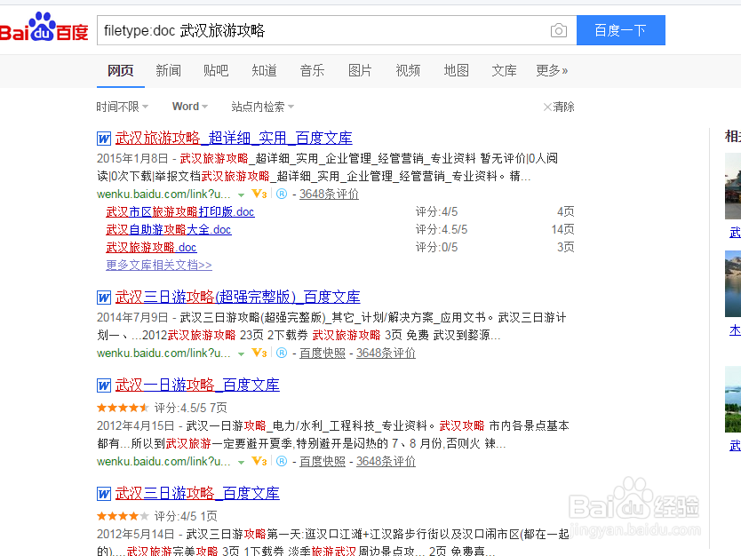Screen dimensions: 741x556
Task: Click the Baidu logo to return home
Action: pos(44,28)
